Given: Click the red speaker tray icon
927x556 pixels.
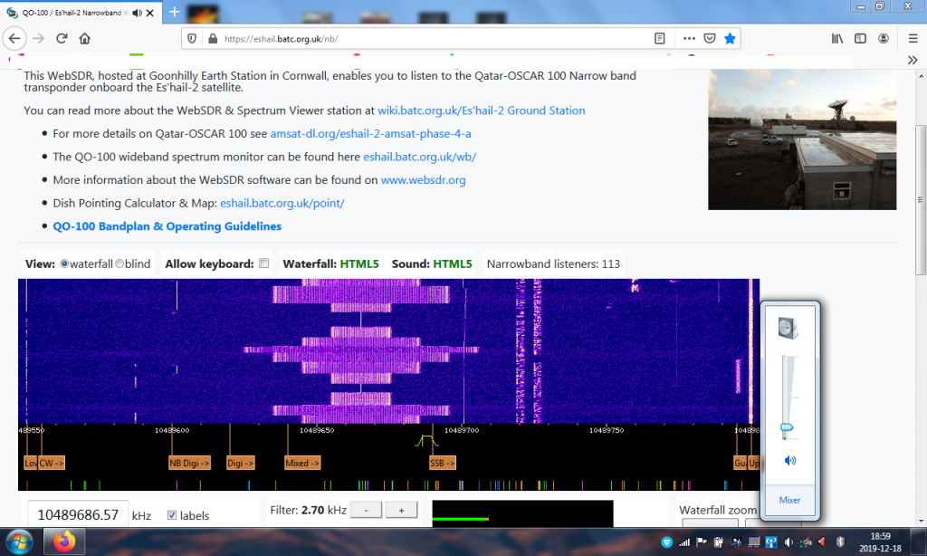Looking at the screenshot, I should pyautogui.click(x=822, y=542).
